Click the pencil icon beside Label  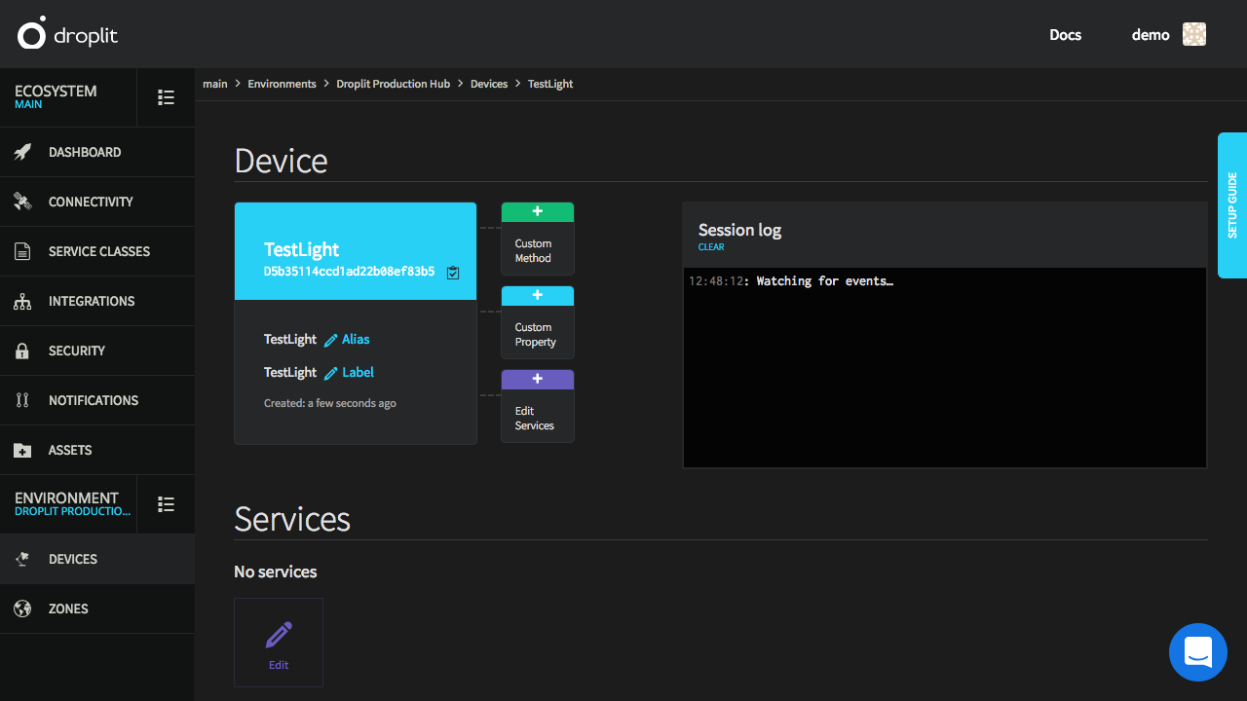click(x=331, y=373)
